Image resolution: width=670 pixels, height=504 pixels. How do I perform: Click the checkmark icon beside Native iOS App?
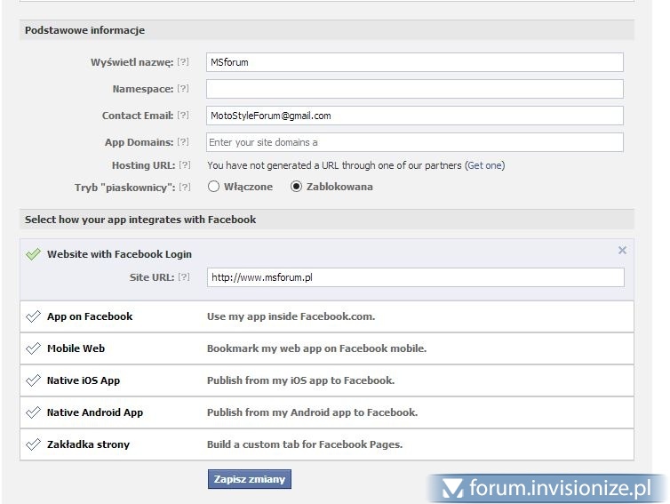[x=34, y=380]
